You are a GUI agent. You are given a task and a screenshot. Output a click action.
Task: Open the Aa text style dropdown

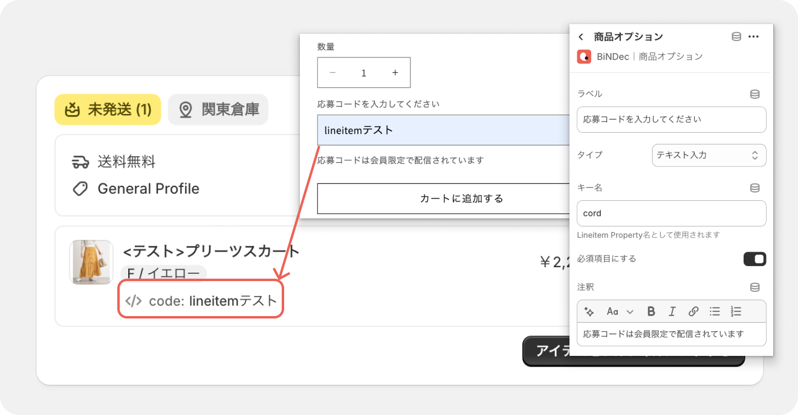[x=620, y=311]
